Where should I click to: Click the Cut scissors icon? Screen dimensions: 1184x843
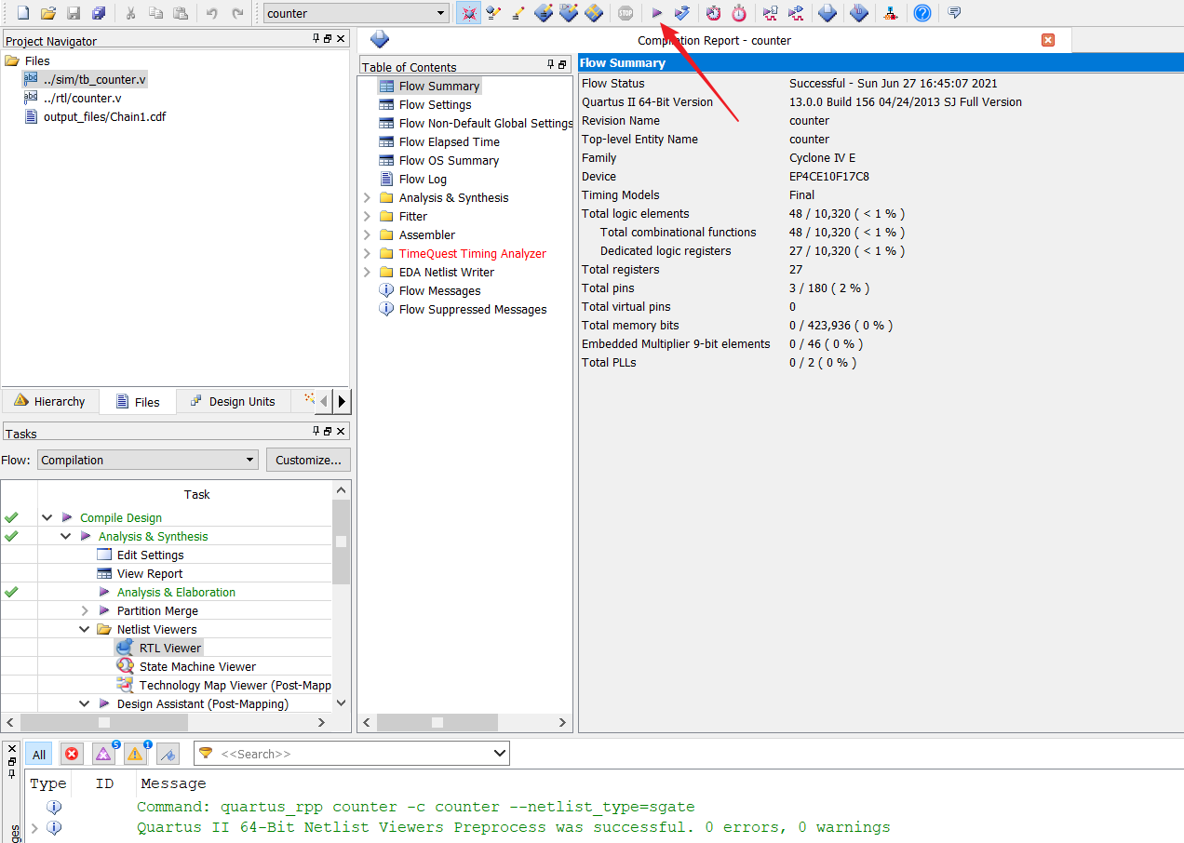click(x=131, y=13)
